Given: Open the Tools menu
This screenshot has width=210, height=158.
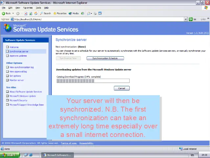Looking at the screenshot, I should [x=38, y=8].
